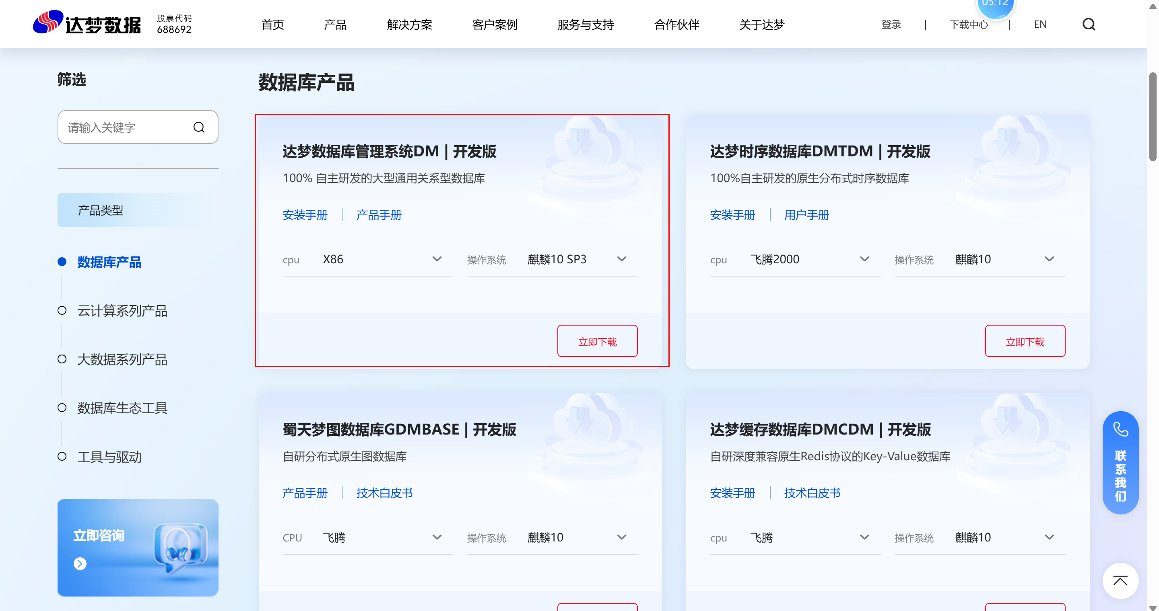Open the 服务与支持 navigation menu
This screenshot has width=1159, height=611.
tap(586, 25)
